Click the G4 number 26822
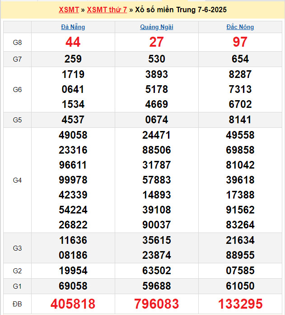The width and height of the screenshot is (285, 315). [x=73, y=225]
